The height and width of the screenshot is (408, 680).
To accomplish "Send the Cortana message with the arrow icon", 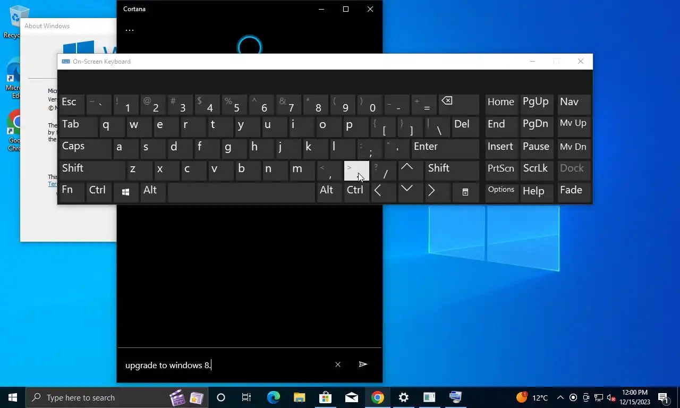I will tap(363, 364).
